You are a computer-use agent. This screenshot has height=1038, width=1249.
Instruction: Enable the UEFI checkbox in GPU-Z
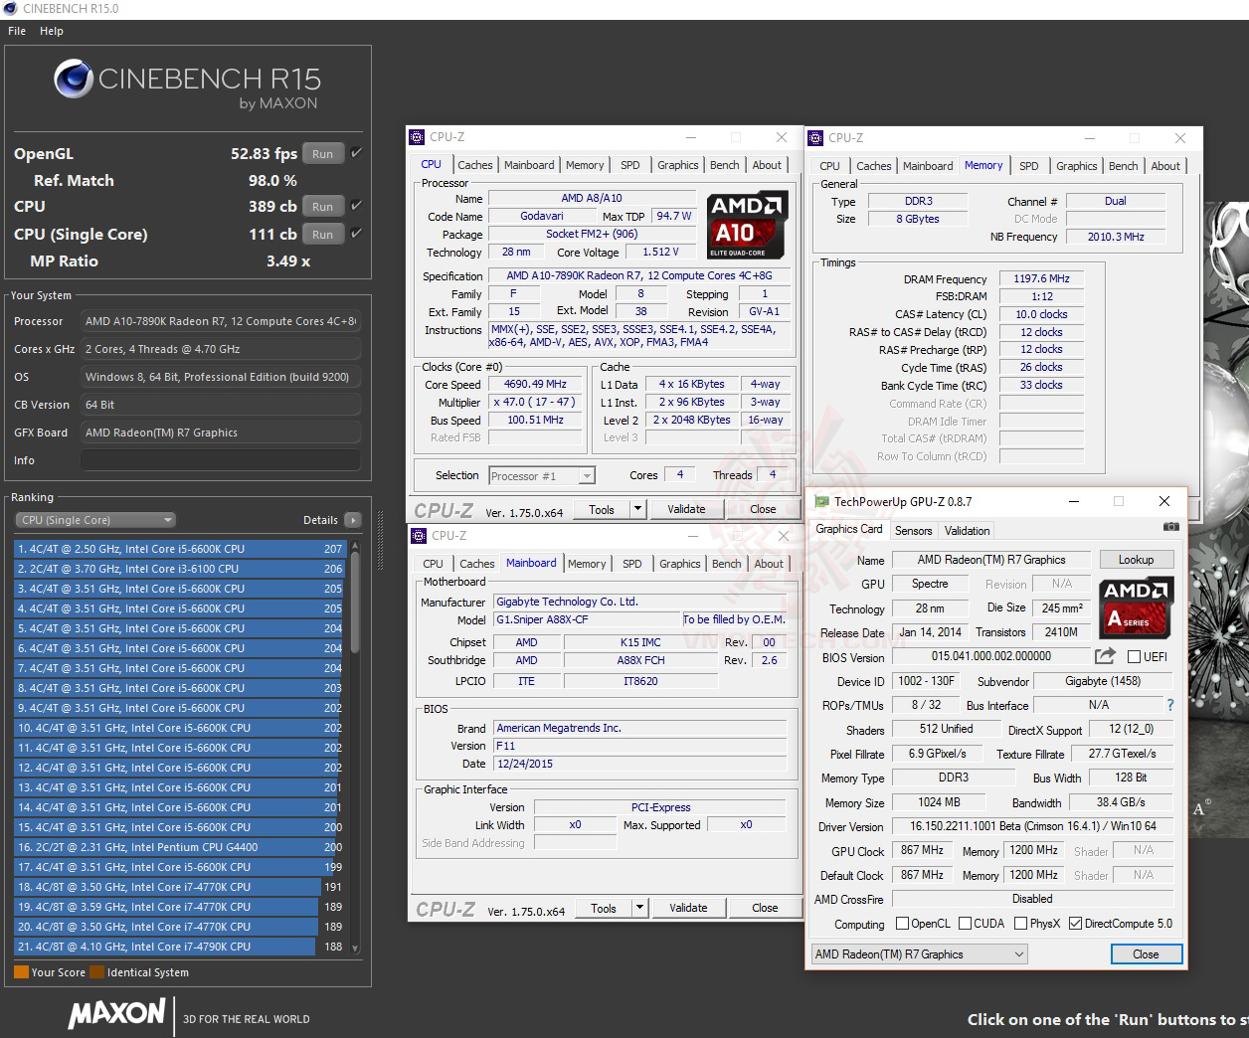[x=1134, y=657]
